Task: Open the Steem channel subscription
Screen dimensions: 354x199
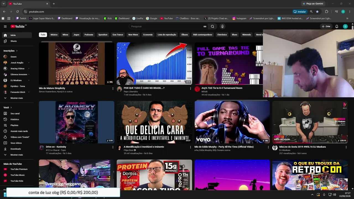Action: coord(17,57)
